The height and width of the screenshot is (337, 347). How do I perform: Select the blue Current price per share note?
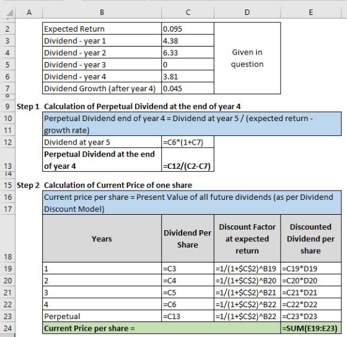192,203
